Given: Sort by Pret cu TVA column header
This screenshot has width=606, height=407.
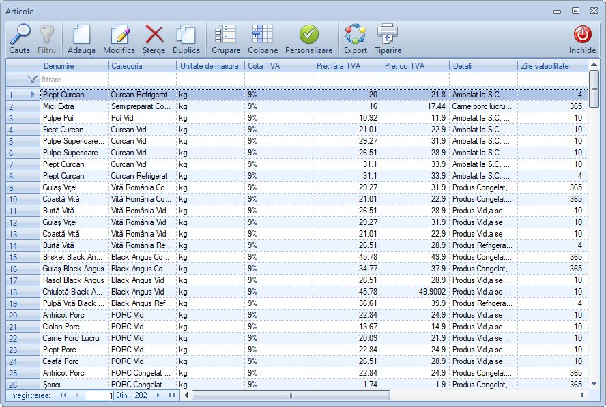Looking at the screenshot, I should 415,65.
